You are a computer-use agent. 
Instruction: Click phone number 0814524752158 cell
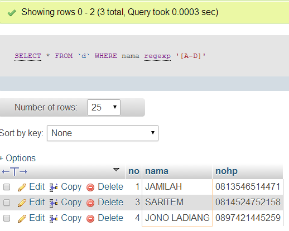[248, 203]
